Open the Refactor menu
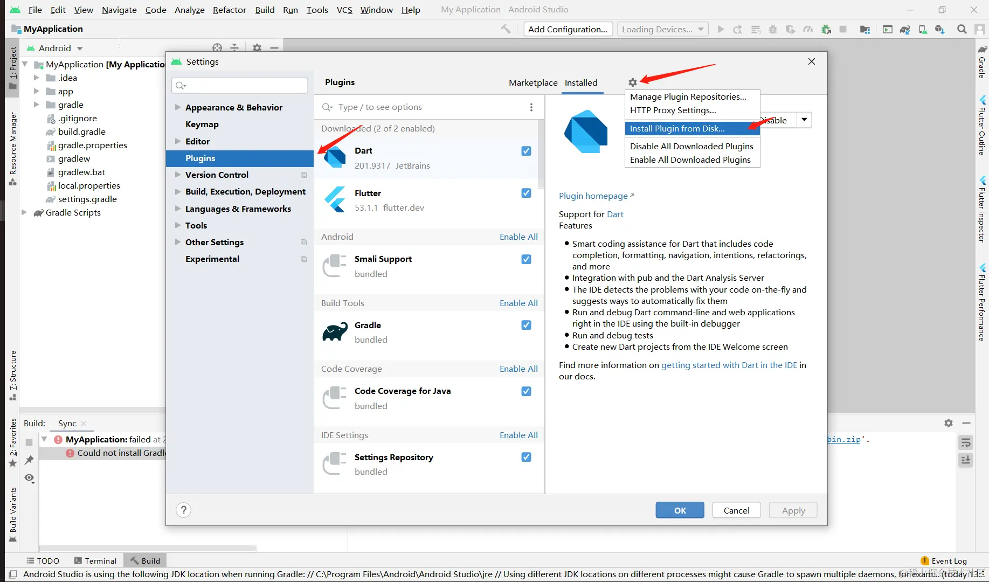The image size is (989, 582). tap(229, 10)
